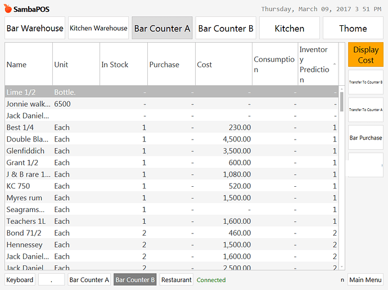Open the Bar Warehouse tab

[x=35, y=28]
